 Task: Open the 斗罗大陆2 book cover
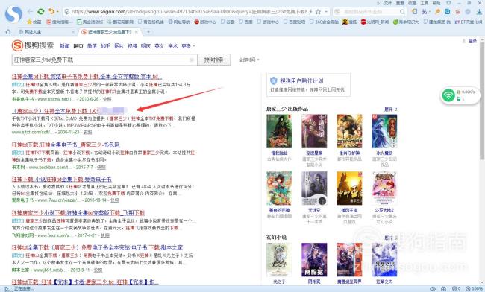[x=384, y=188]
